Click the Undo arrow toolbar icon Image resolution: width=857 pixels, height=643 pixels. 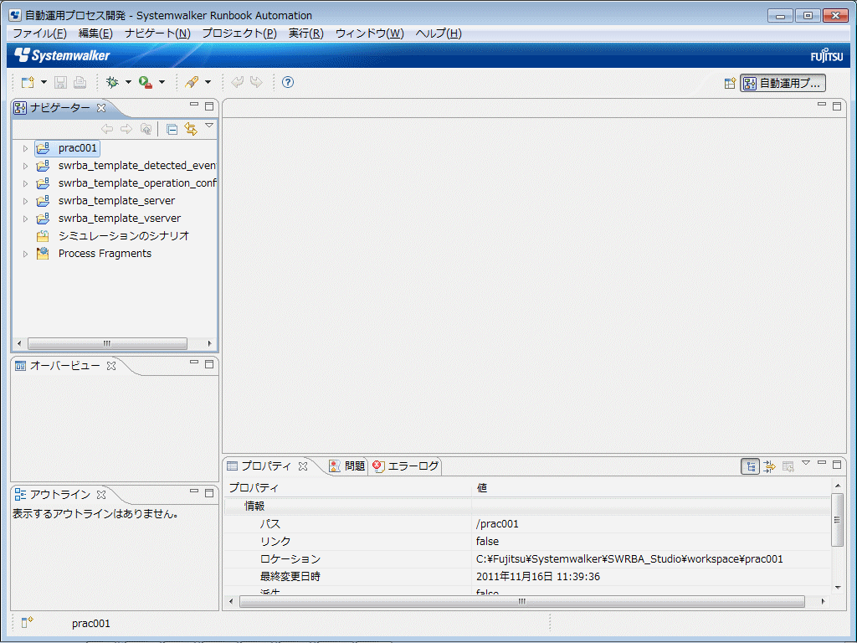click(x=237, y=83)
